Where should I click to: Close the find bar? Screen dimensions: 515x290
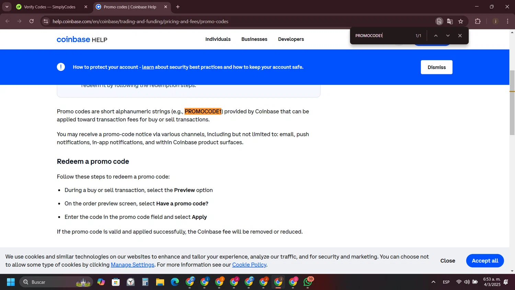click(460, 36)
